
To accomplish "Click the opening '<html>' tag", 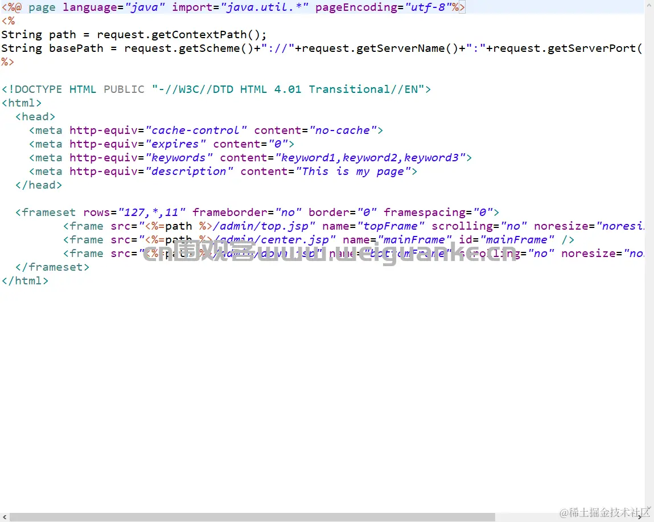I will (x=22, y=103).
